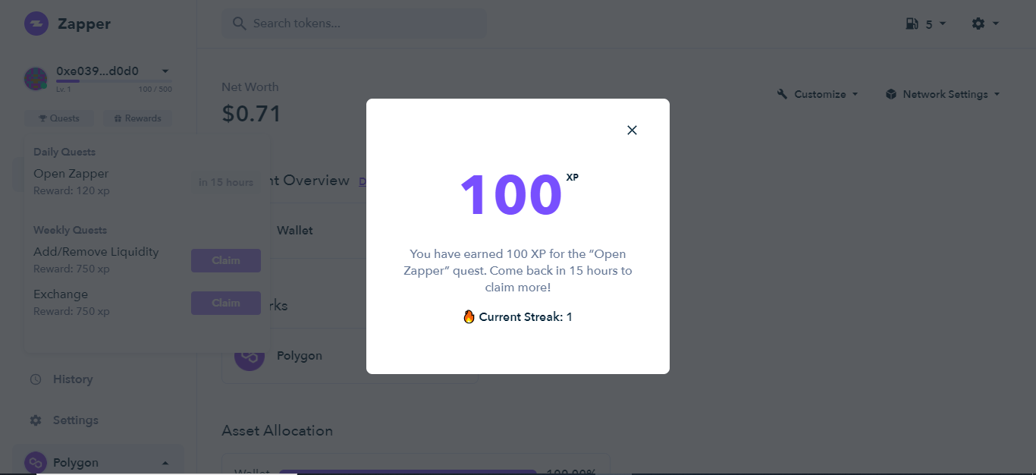Viewport: 1036px width, 475px height.
Task: Select the Exchange weekly quest text
Action: coord(61,294)
